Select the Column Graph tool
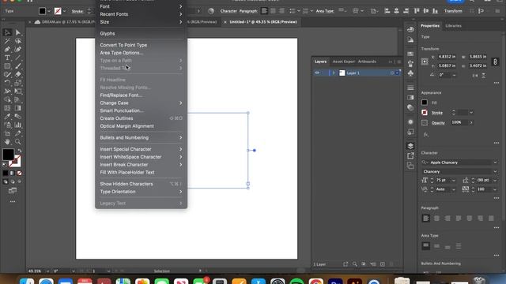 point(18,125)
